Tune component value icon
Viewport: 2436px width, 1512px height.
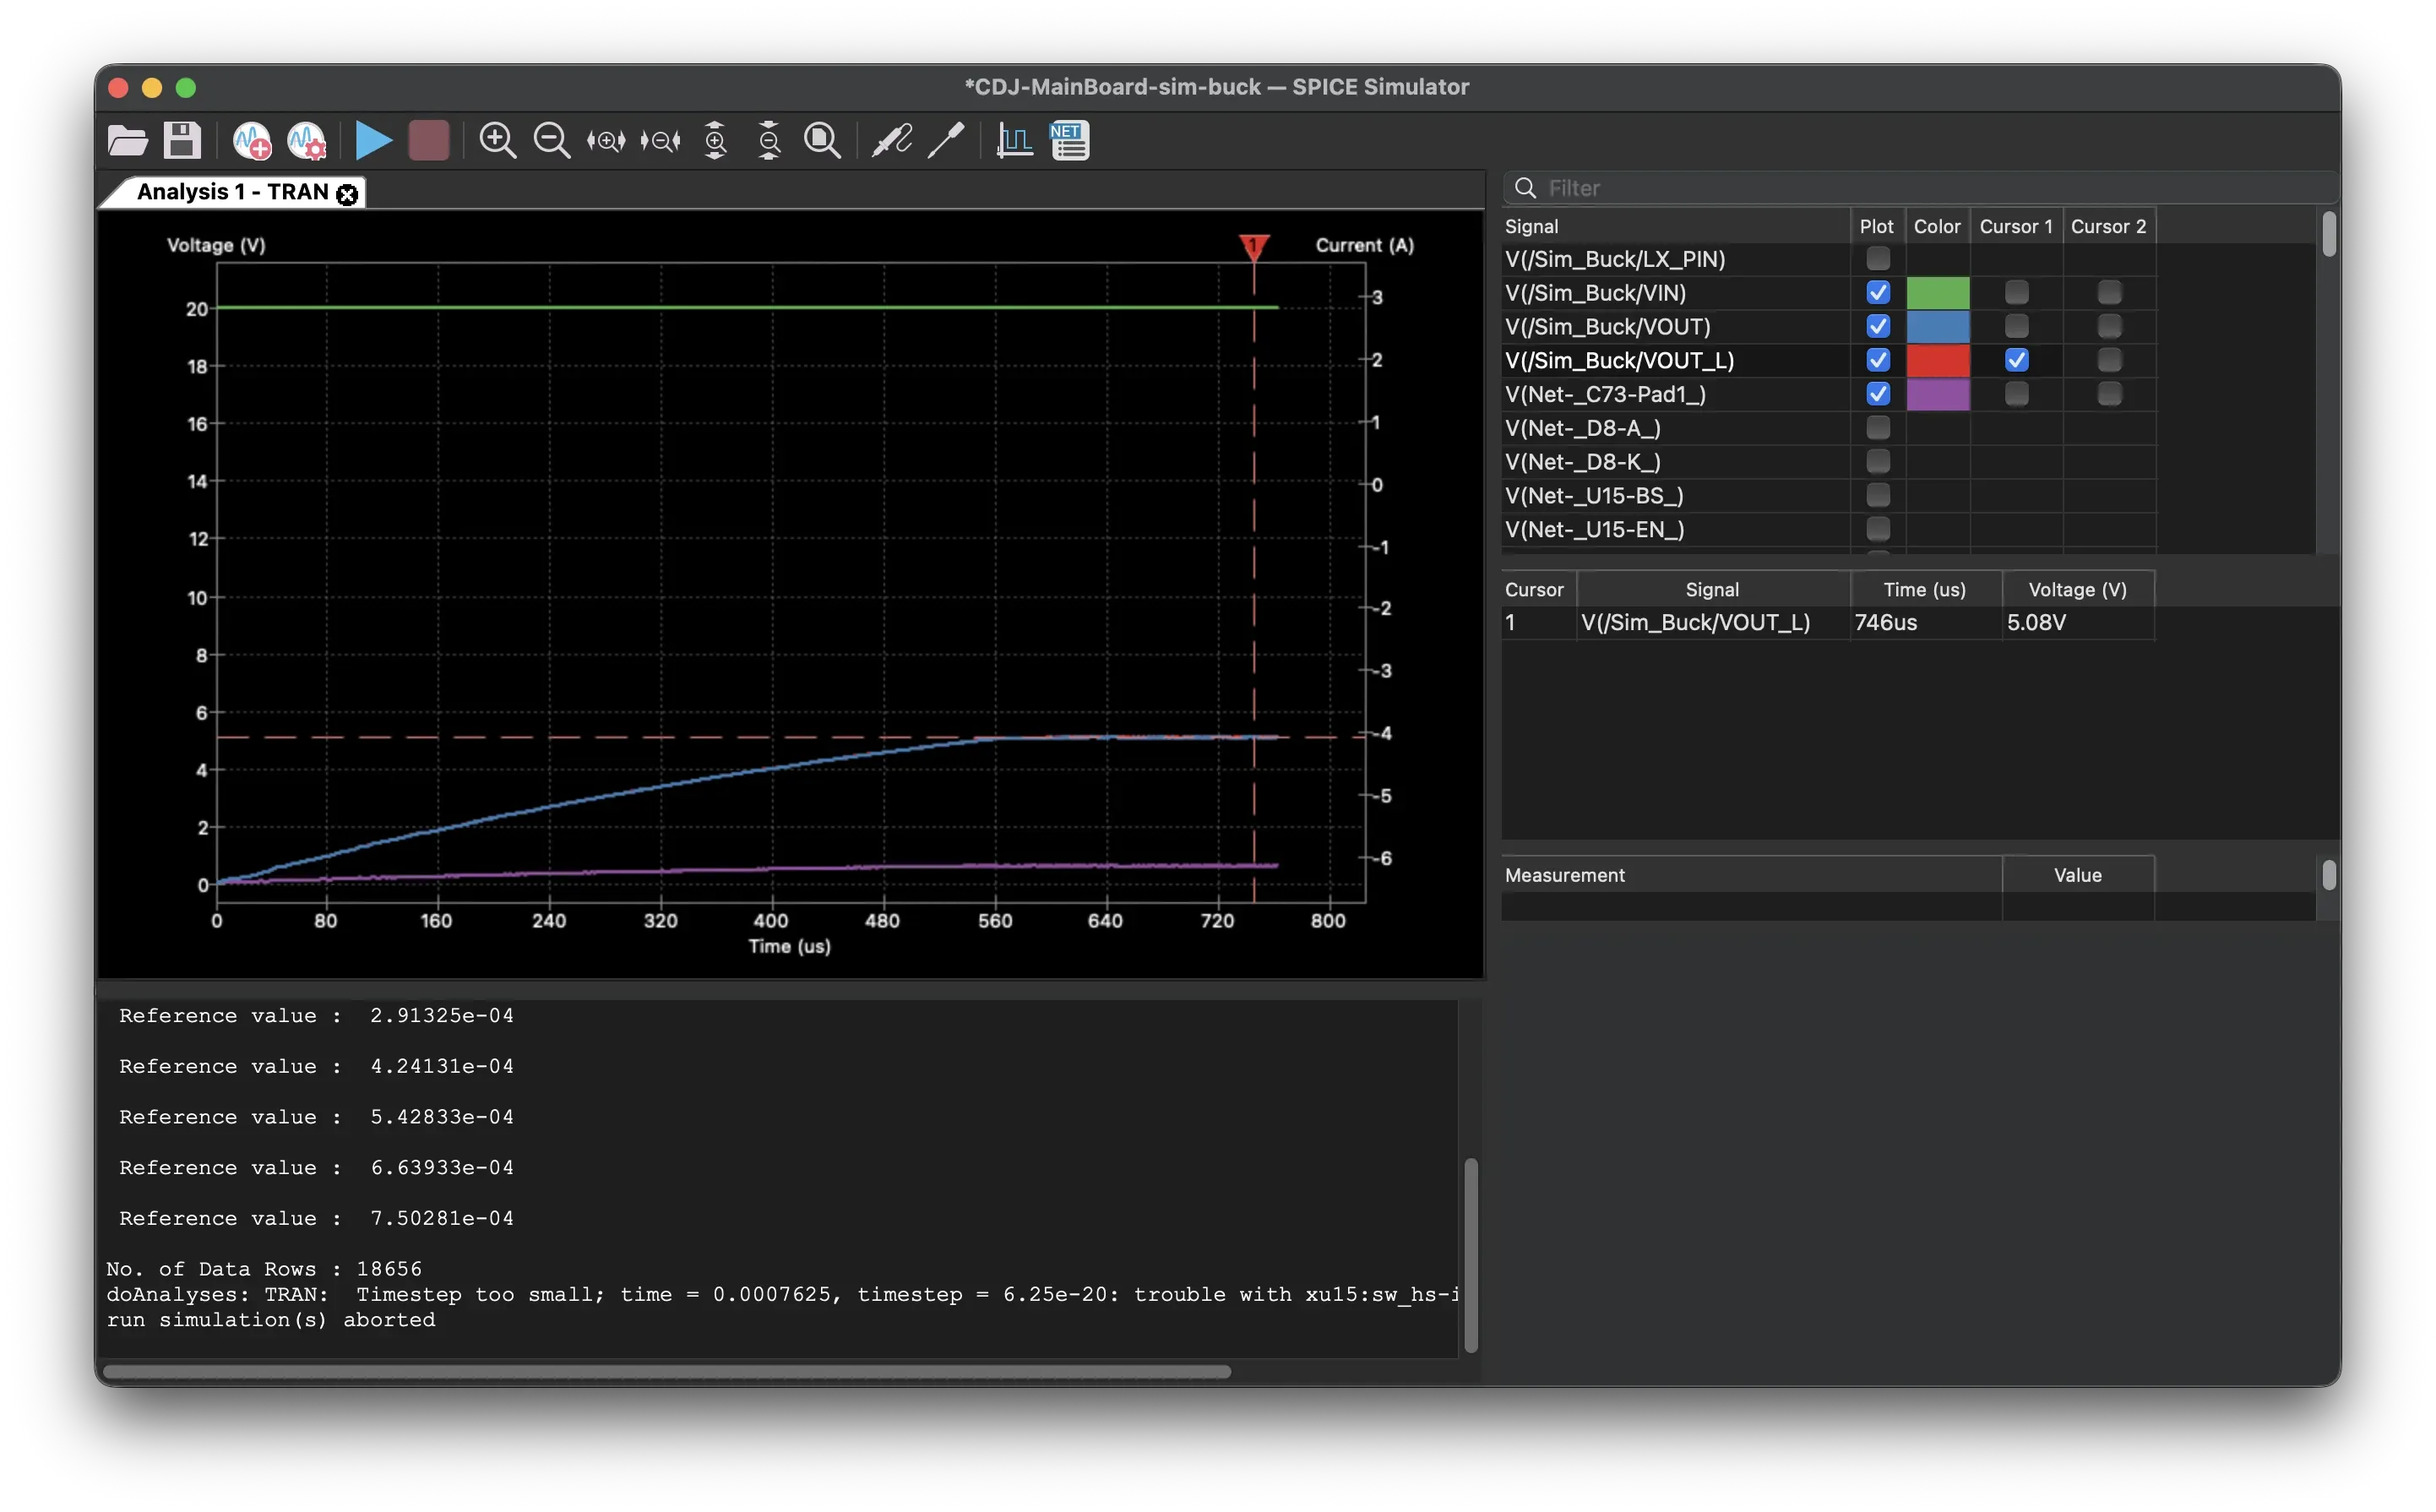[x=946, y=141]
